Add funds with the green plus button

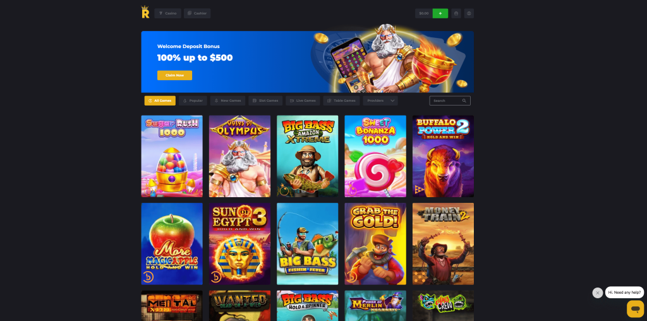click(x=440, y=13)
